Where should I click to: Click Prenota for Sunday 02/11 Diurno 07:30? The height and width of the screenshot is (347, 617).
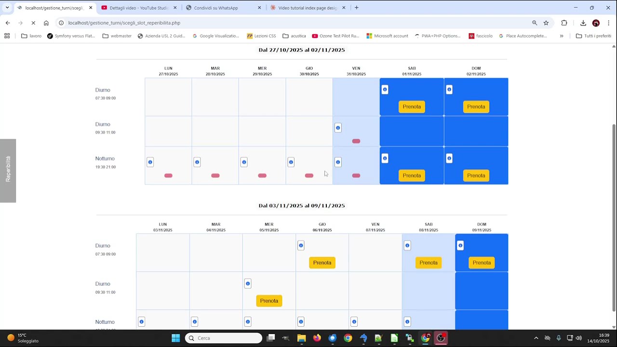coord(476,107)
